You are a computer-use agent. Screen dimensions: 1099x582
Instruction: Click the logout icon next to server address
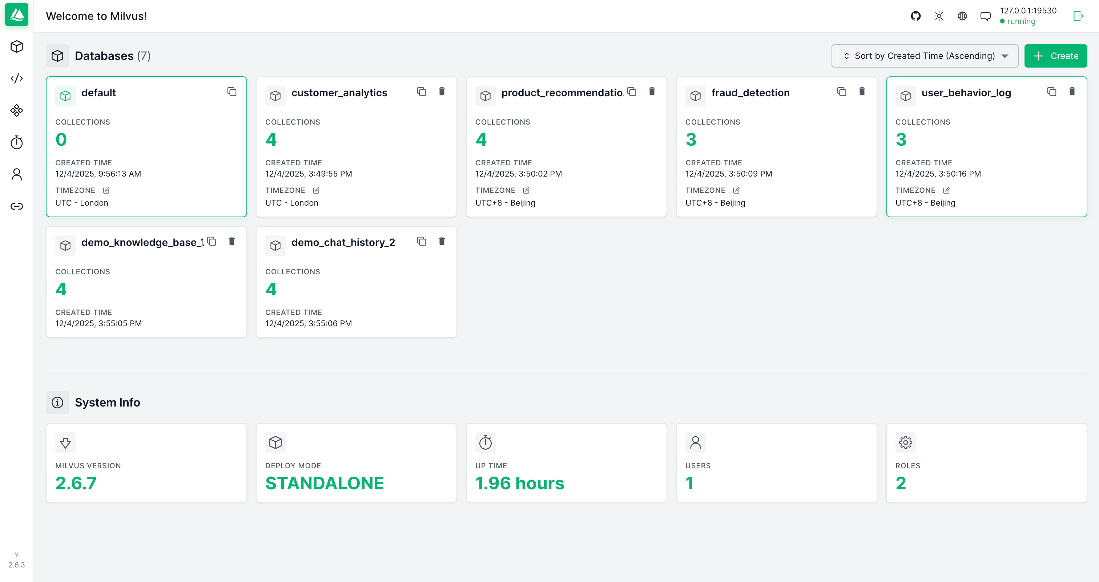pos(1078,16)
